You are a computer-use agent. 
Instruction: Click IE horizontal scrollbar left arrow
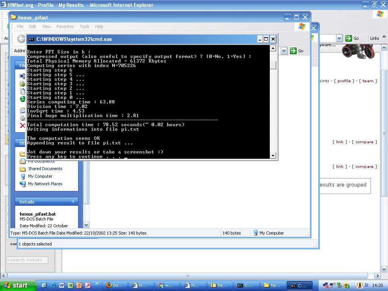pos(4,275)
